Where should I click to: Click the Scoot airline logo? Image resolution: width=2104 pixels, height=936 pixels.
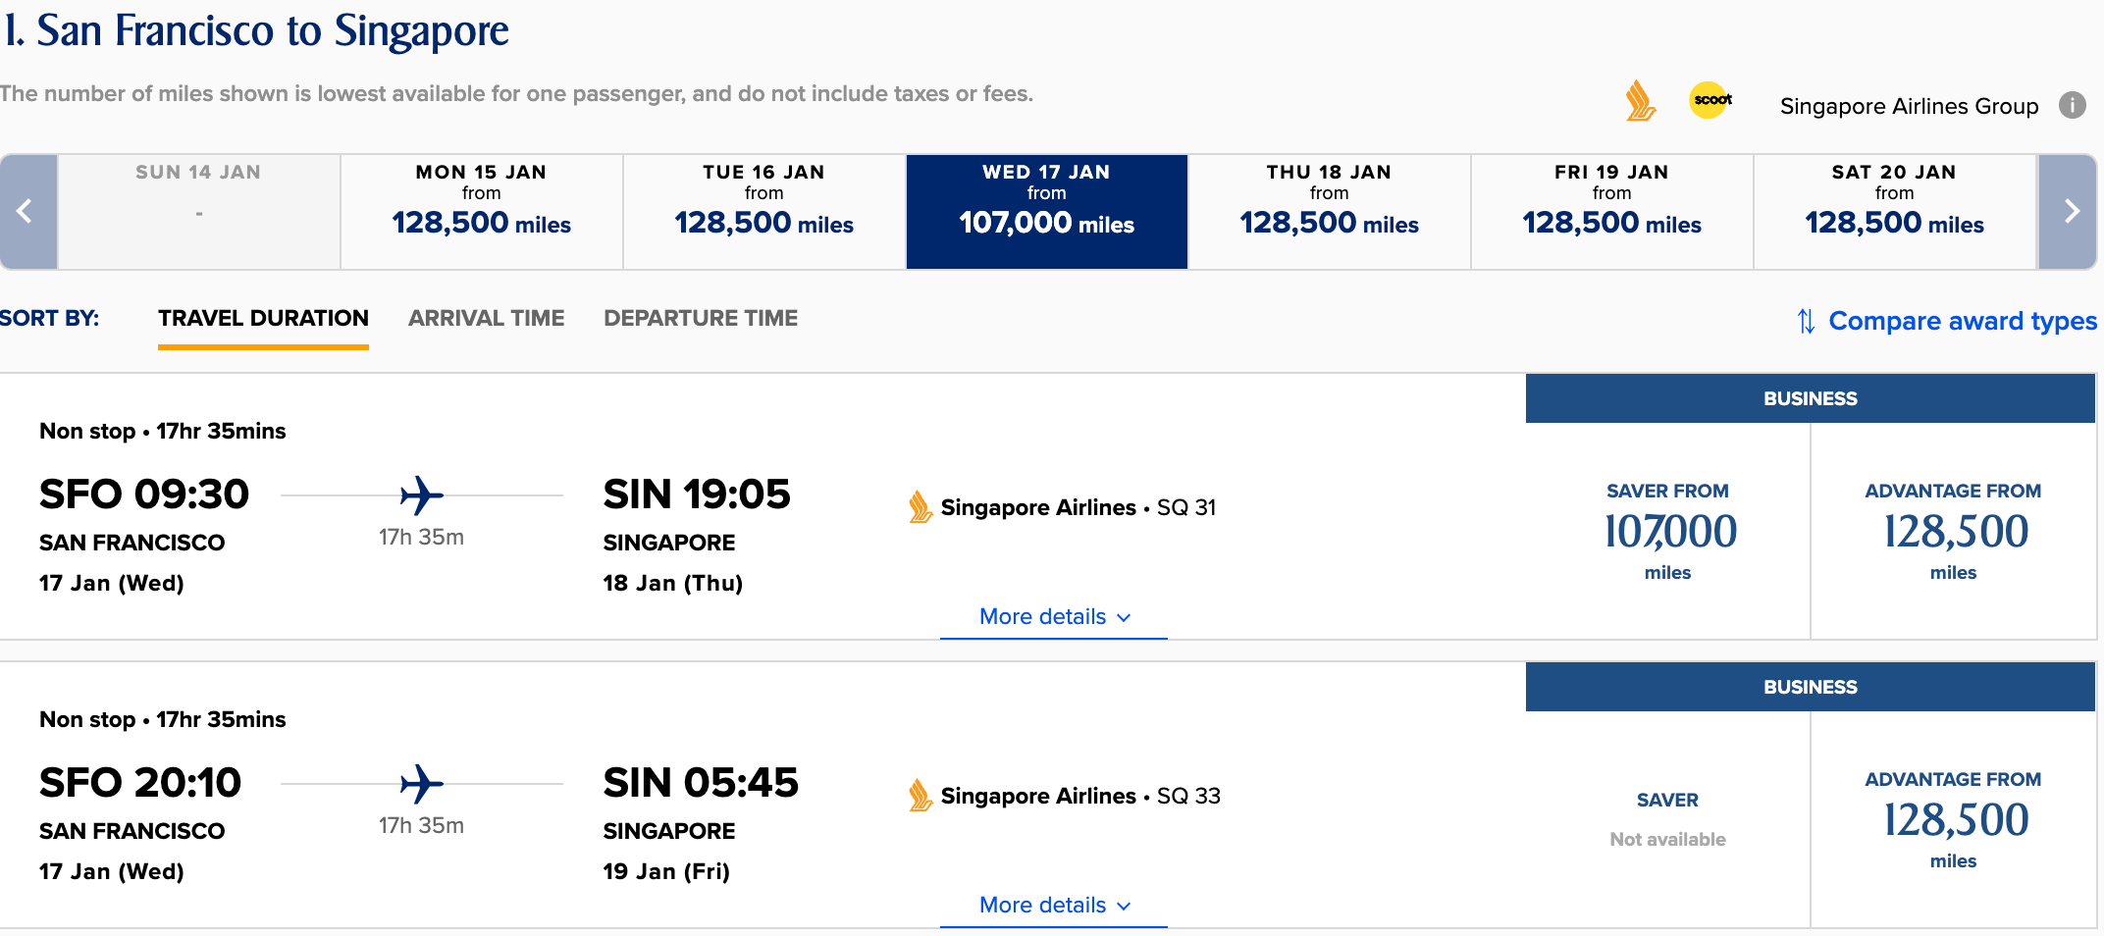[x=1709, y=101]
